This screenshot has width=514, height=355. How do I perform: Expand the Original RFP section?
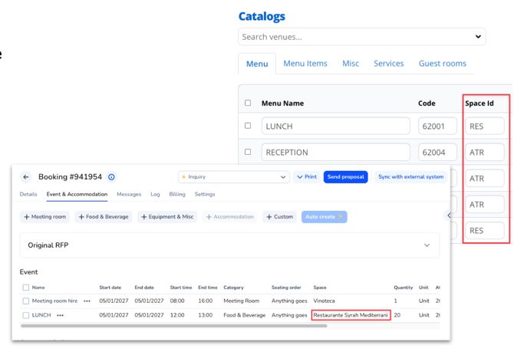(x=427, y=245)
